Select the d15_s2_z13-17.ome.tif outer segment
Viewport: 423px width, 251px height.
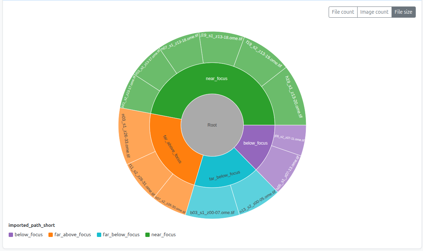(157, 70)
